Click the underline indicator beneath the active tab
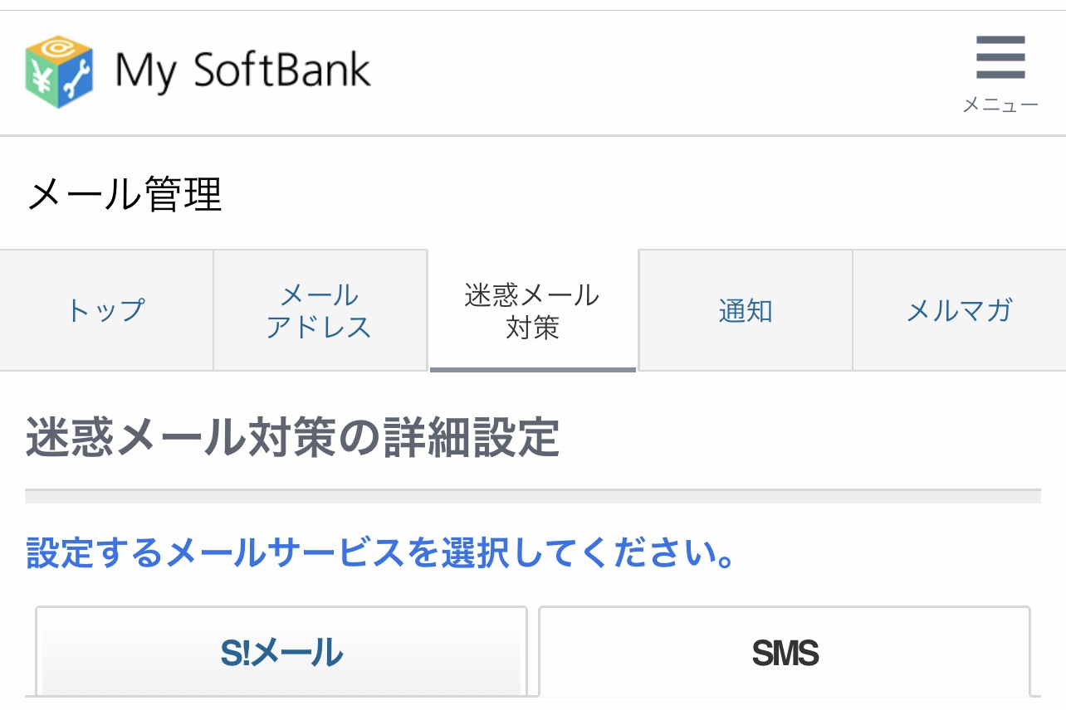The image size is (1066, 710). pyautogui.click(x=532, y=369)
